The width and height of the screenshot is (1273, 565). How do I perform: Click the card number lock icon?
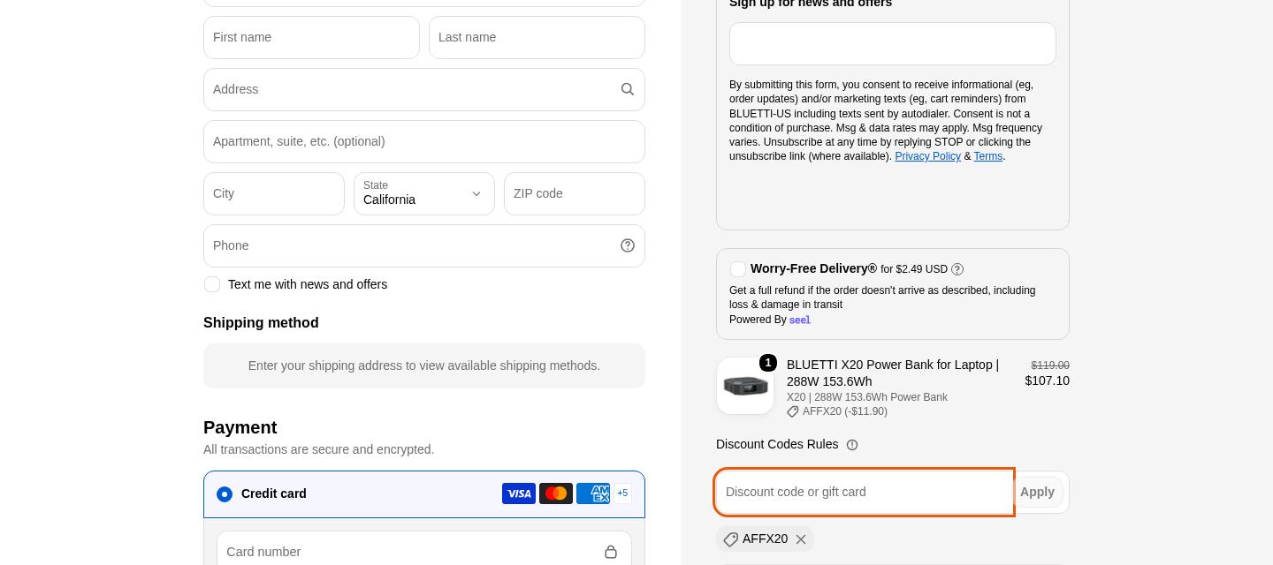point(611,552)
